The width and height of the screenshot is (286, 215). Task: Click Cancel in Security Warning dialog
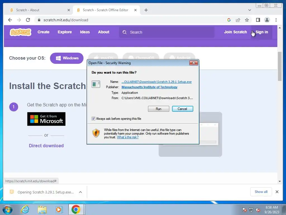click(x=182, y=109)
